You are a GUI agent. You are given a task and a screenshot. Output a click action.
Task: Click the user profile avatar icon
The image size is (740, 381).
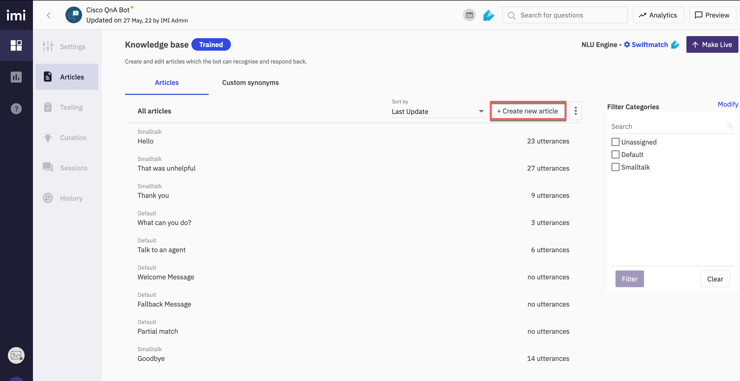[x=16, y=355]
